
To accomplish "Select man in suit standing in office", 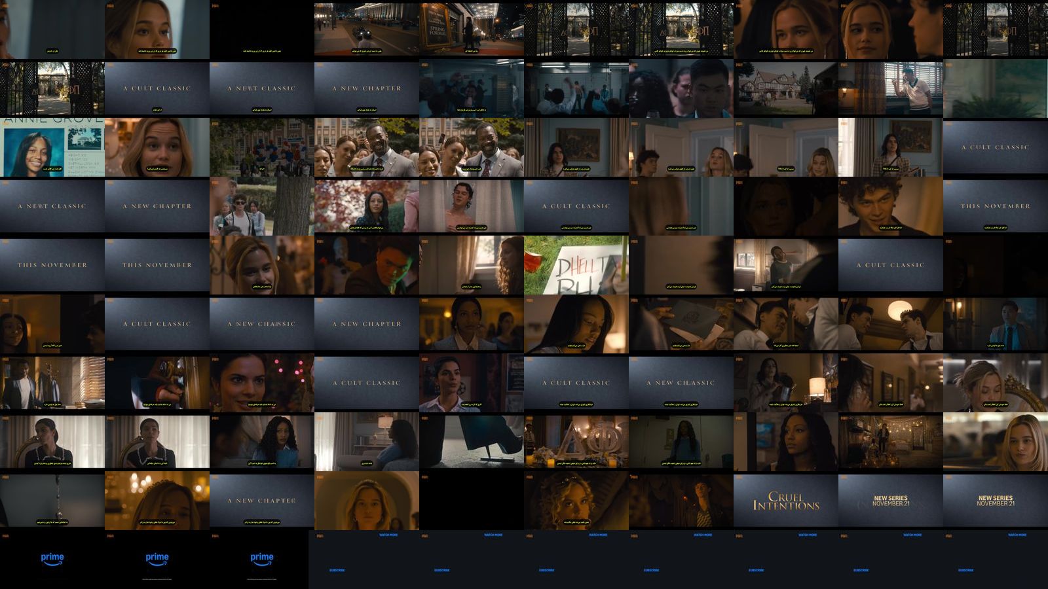I will pos(52,383).
